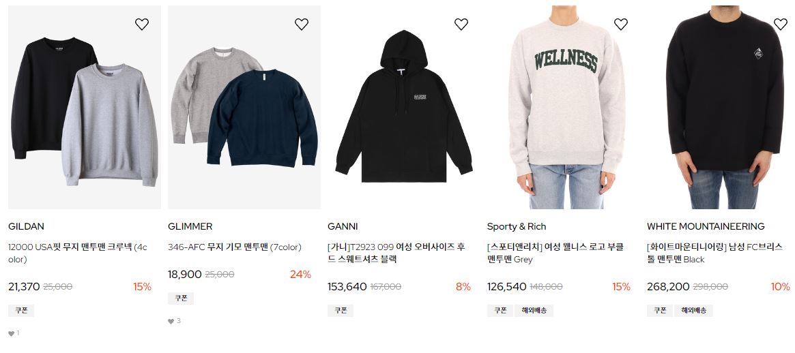Viewport: 795px width, 353px height.
Task: Go to the GANNI brand page
Action: click(343, 226)
